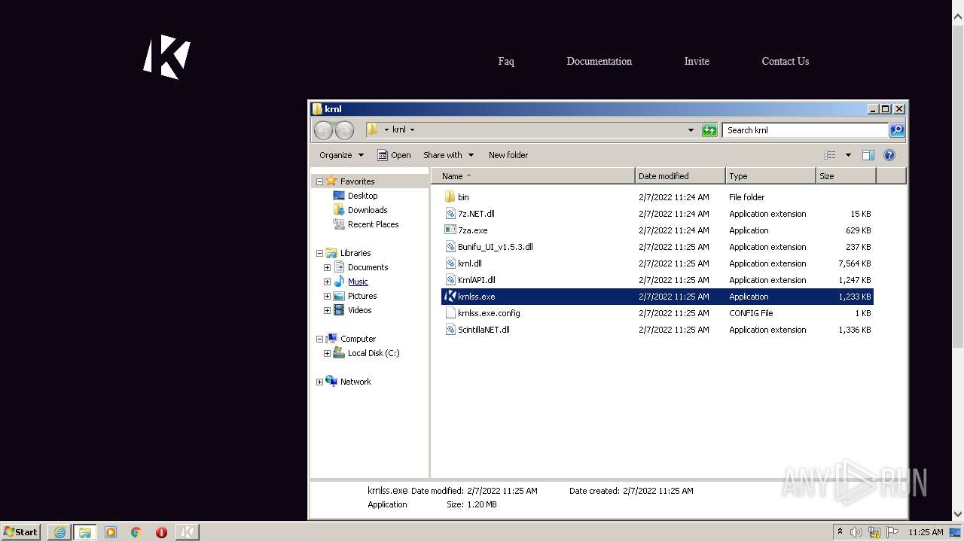The image size is (964, 542).
Task: Expand the Music library node
Action: coord(327,282)
